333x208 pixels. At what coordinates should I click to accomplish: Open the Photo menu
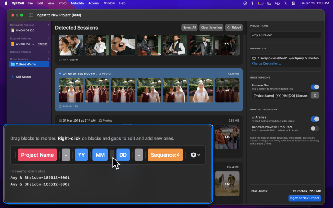[62, 3]
